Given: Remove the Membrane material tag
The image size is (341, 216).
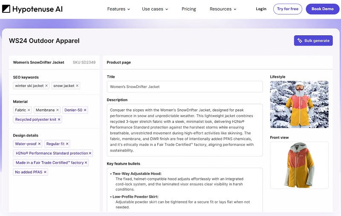Looking at the screenshot, I should pos(58,110).
